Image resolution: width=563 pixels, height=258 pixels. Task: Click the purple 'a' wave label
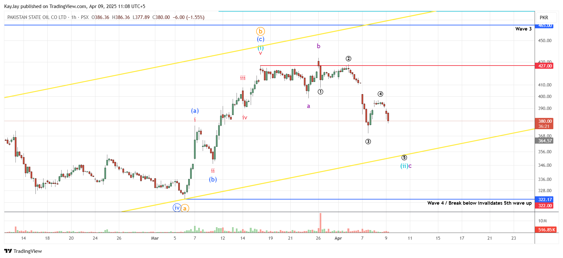pos(308,106)
